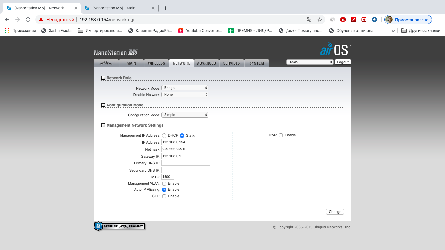This screenshot has width=445, height=250.
Task: Show more bookmarks chevron
Action: (393, 31)
